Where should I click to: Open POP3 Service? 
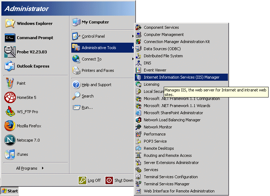[x=181, y=141]
